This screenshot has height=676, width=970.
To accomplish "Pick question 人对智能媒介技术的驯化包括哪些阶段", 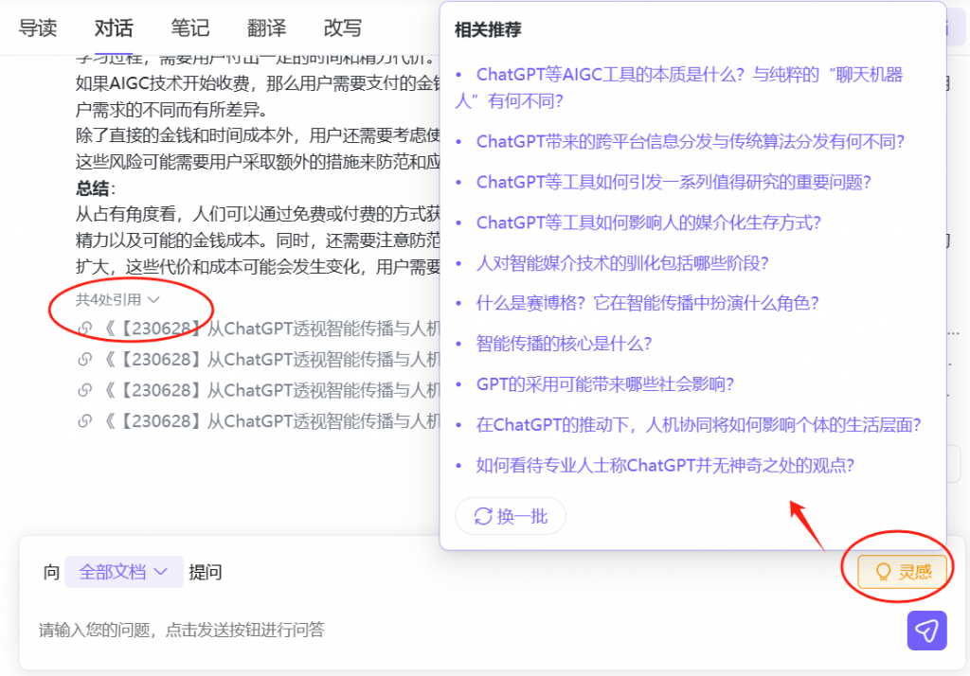I will click(x=621, y=263).
